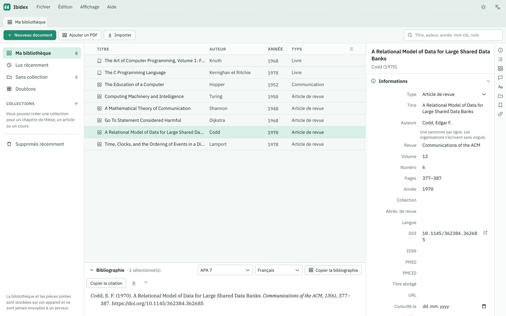Expand the chevron beside the citation download icon
This screenshot has height=316, width=506.
coord(146,283)
